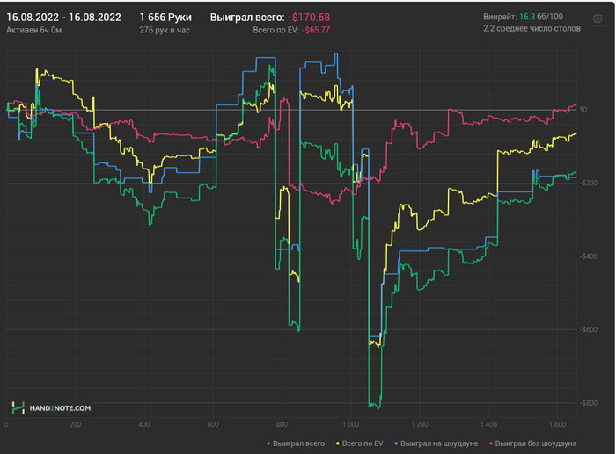616x454 pixels.
Task: Click the '-$600' y-axis label
Action: 588,329
